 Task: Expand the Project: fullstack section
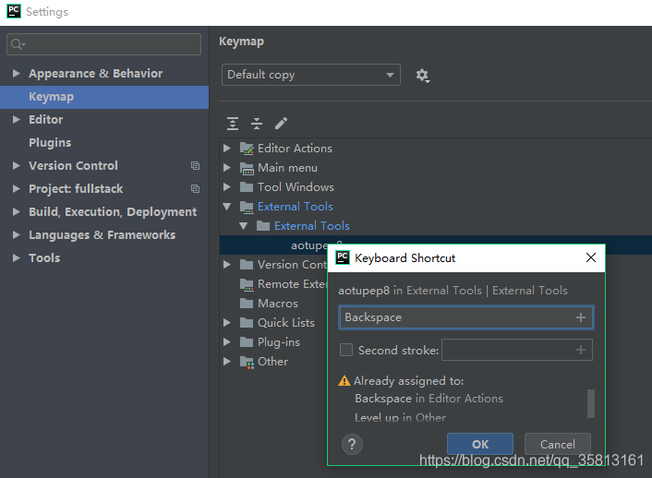(17, 188)
